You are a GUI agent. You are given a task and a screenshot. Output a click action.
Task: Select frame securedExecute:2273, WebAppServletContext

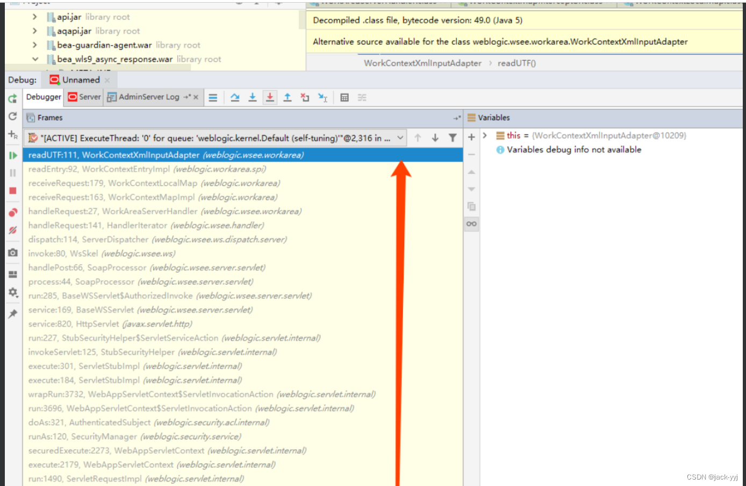243,451
